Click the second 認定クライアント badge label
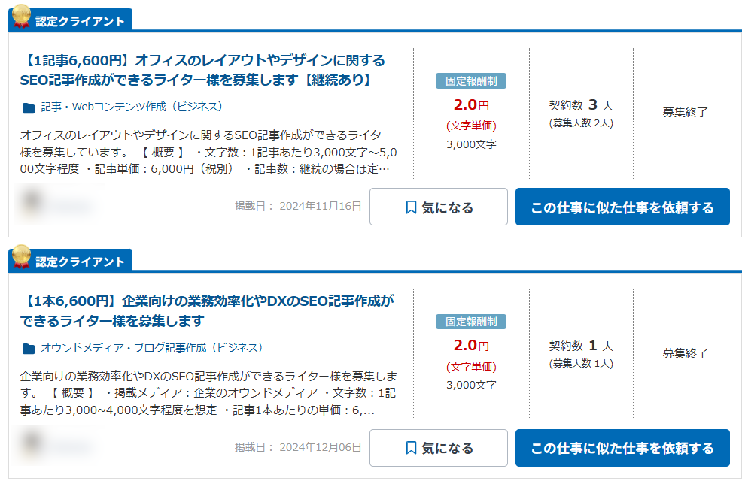745x481 pixels. 80,262
